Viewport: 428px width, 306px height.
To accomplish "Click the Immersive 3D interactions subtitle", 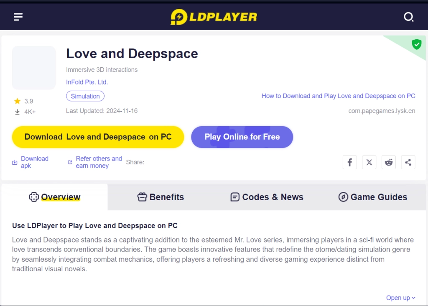I will point(102,70).
